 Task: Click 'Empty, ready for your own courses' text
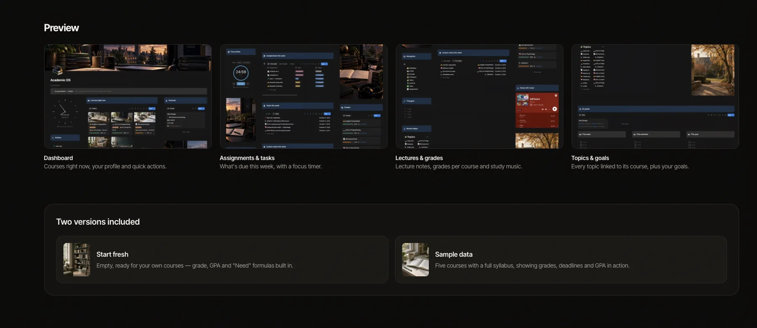click(195, 265)
